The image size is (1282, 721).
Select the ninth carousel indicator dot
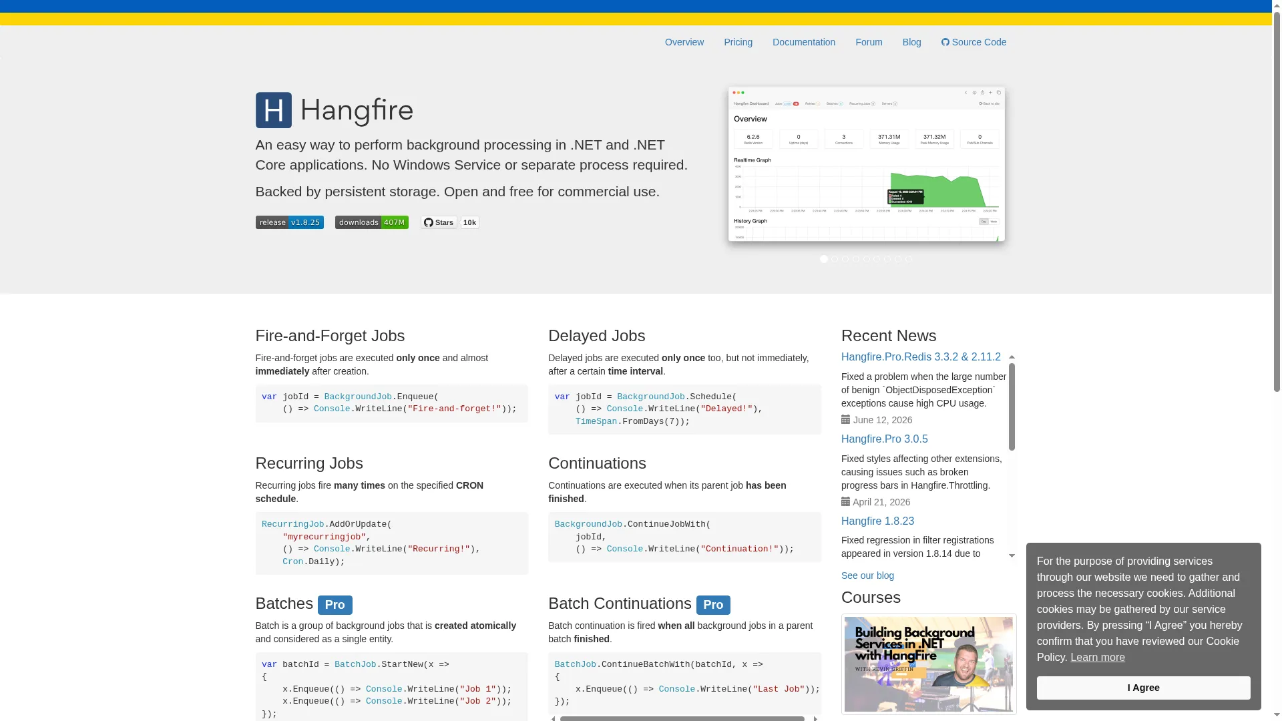click(909, 259)
